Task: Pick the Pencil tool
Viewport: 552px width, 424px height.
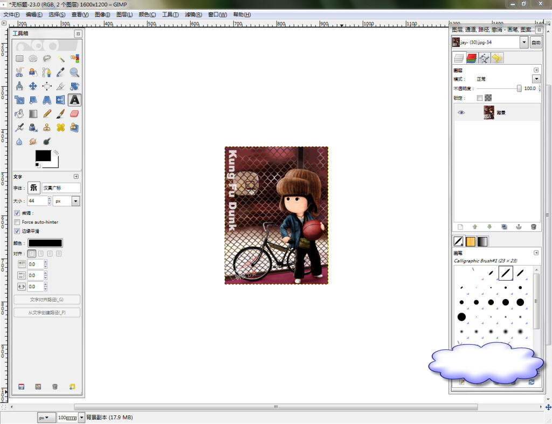Action: coord(47,114)
